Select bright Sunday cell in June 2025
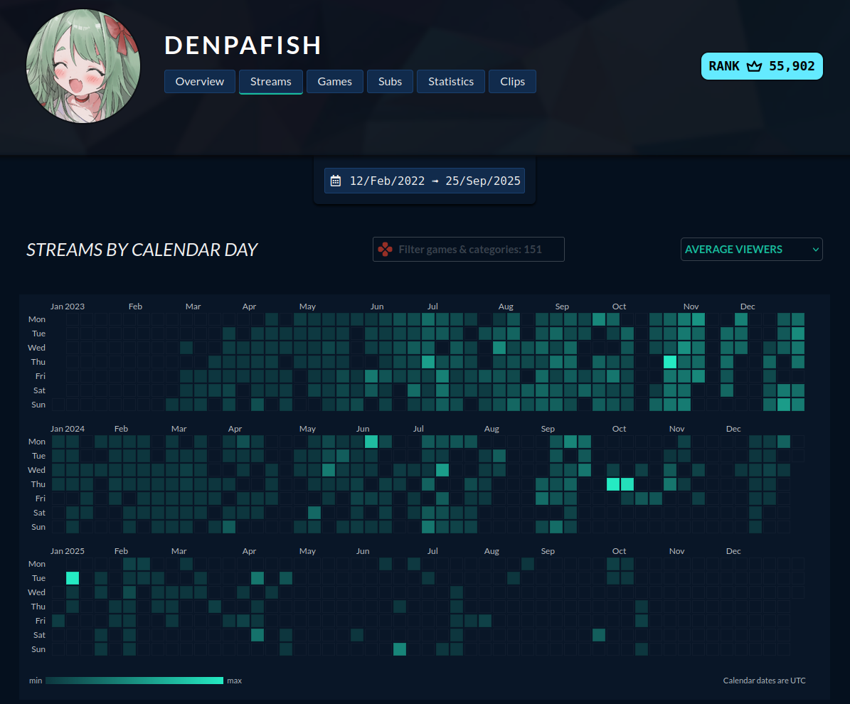 point(400,649)
